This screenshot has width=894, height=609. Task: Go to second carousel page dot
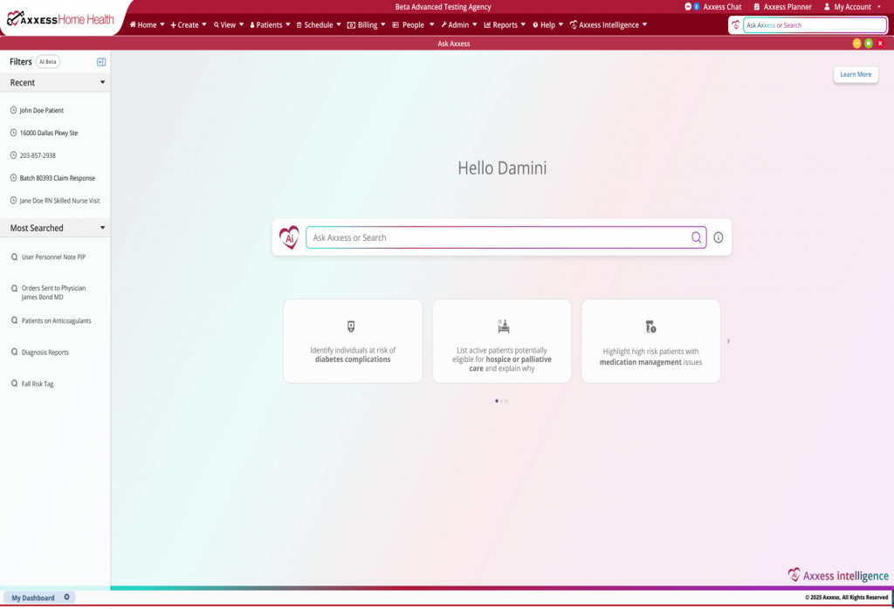coord(502,401)
